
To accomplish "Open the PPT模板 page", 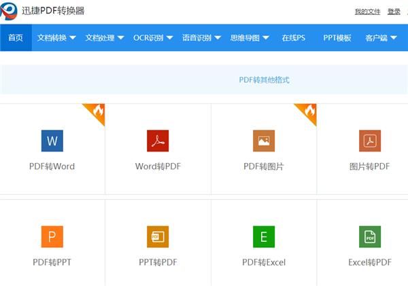I will click(337, 37).
